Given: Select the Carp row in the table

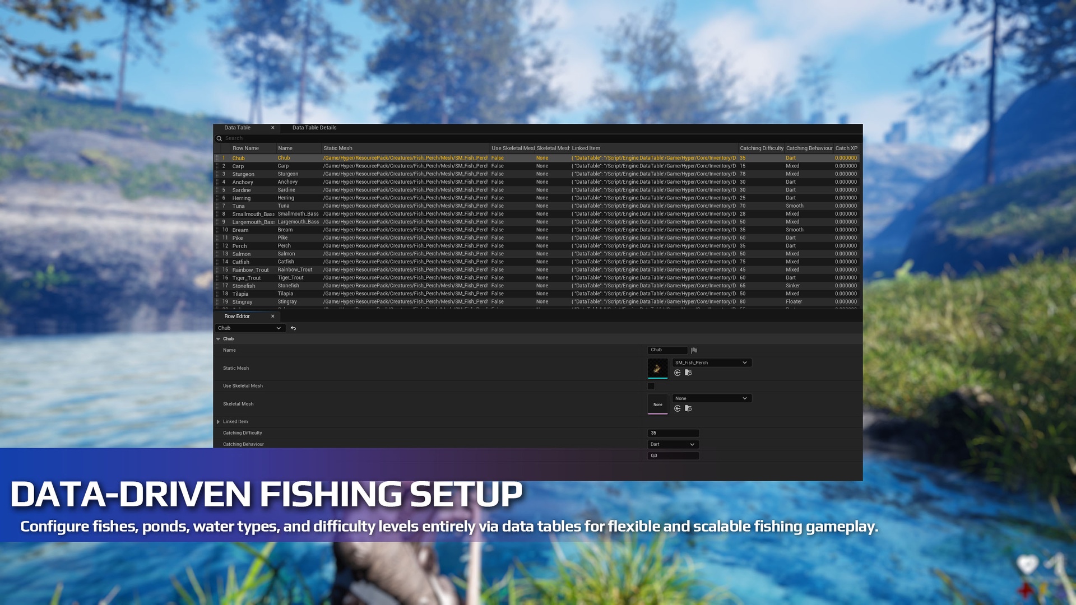Looking at the screenshot, I should (x=538, y=166).
